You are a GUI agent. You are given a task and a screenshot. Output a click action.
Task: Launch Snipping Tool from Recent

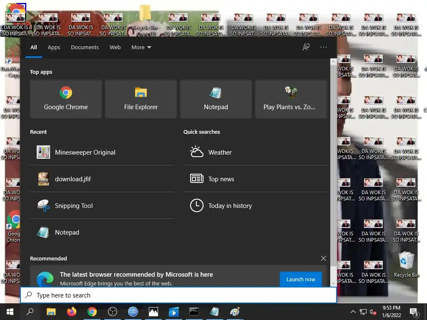[x=102, y=206]
